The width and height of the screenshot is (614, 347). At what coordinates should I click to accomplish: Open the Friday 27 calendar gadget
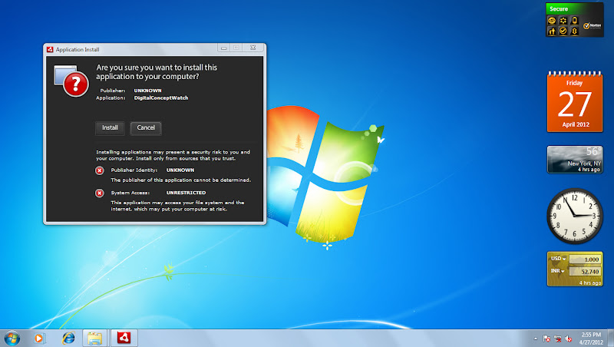(x=575, y=102)
